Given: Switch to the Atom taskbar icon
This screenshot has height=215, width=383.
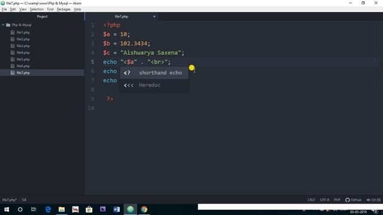Looking at the screenshot, I should point(130,210).
